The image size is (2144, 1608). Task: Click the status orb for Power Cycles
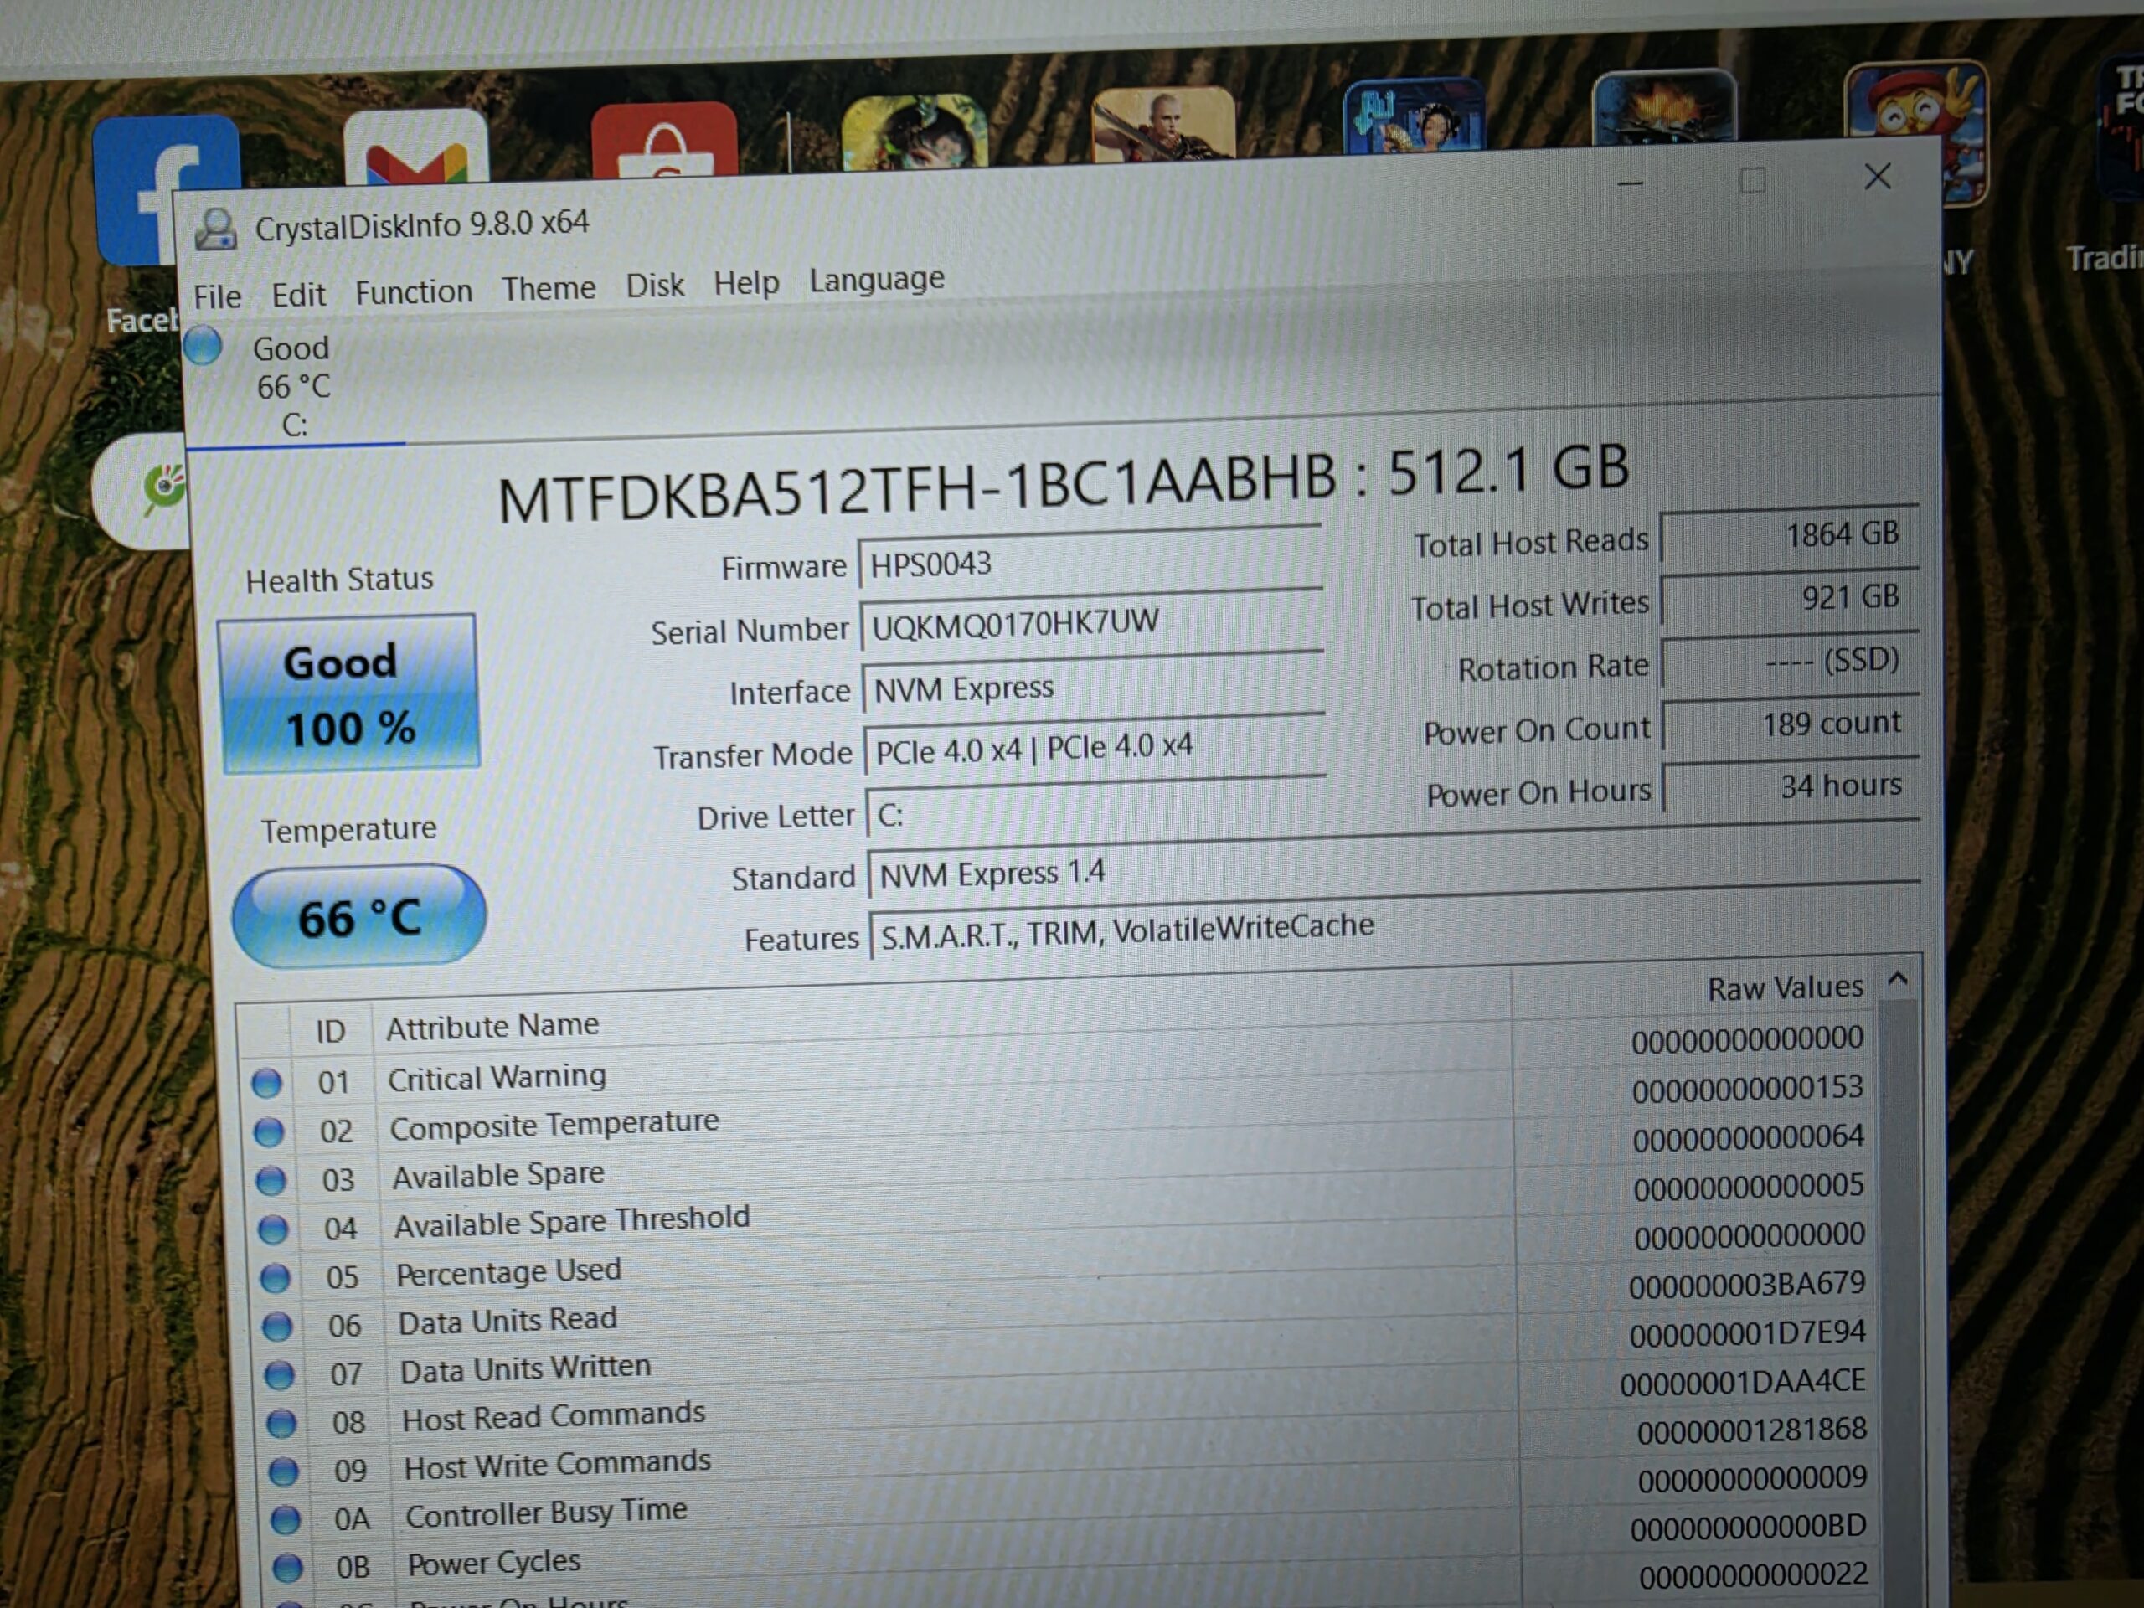click(287, 1567)
